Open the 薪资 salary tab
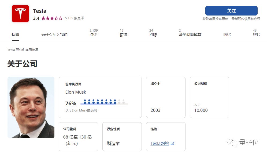267x154 pixels. [x=123, y=34]
